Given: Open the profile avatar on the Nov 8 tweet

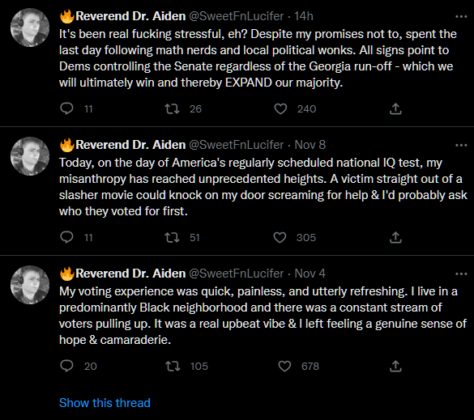Looking at the screenshot, I should pos(30,156).
